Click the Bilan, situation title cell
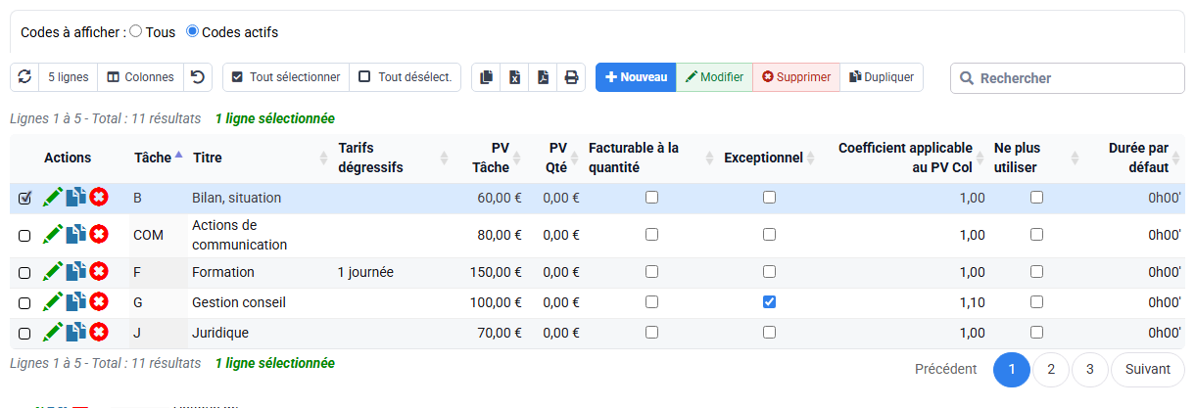The height and width of the screenshot is (408, 1195). pyautogui.click(x=236, y=198)
